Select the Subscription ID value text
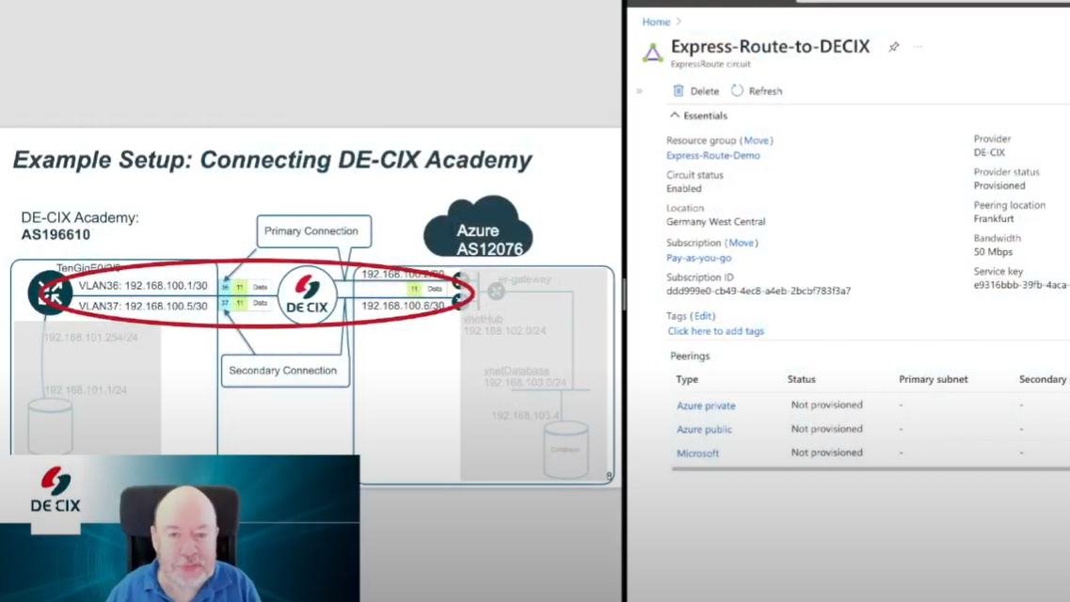 coord(759,291)
